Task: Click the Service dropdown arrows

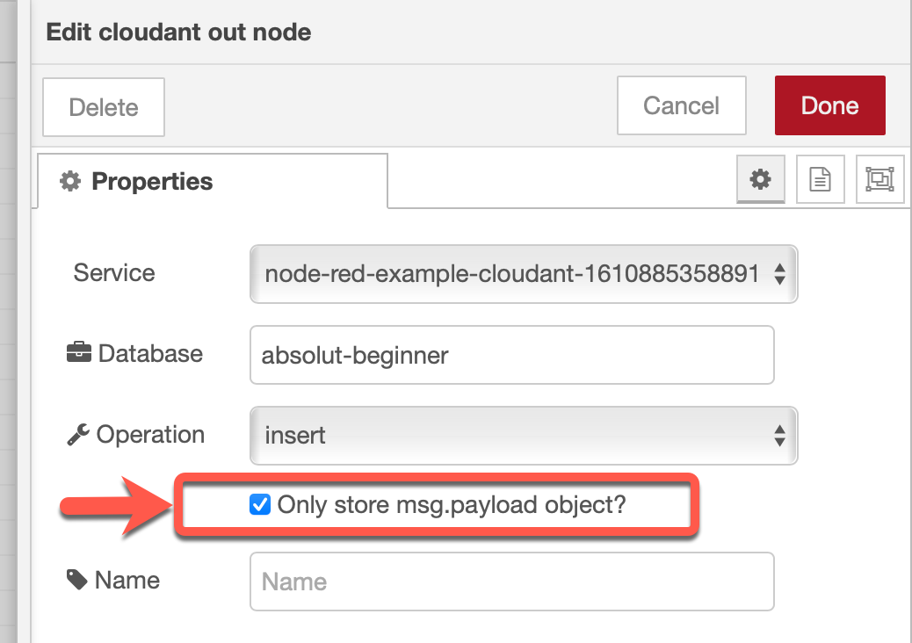Action: click(780, 274)
